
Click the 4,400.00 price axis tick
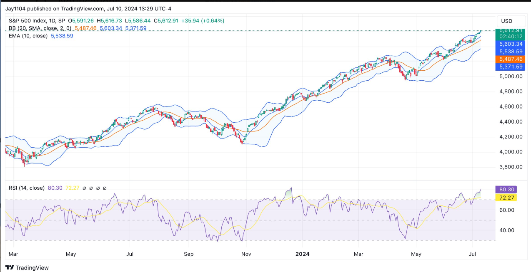(510, 121)
